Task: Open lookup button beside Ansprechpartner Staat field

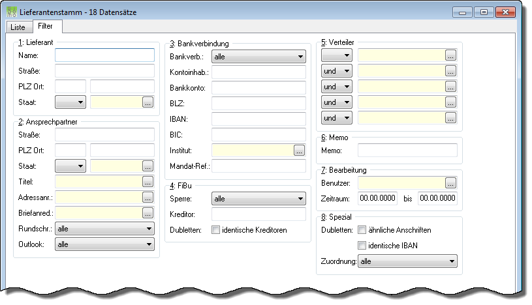Action: tap(148, 166)
